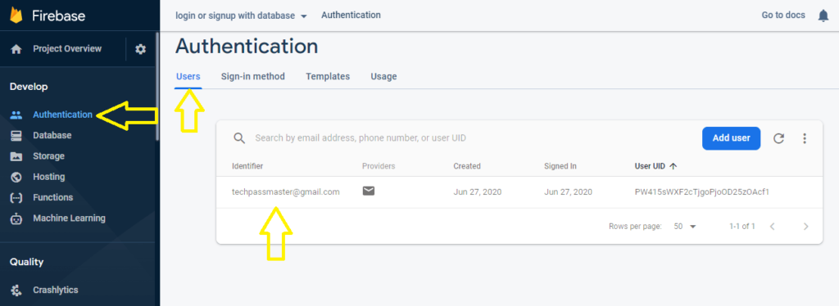
Task: Refresh the users list icon
Action: click(779, 138)
